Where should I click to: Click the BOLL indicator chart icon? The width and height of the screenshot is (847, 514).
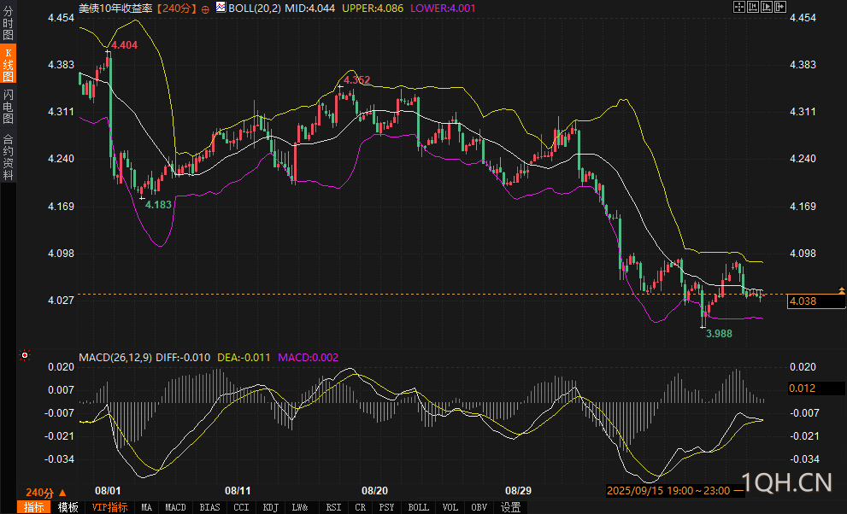[221, 8]
